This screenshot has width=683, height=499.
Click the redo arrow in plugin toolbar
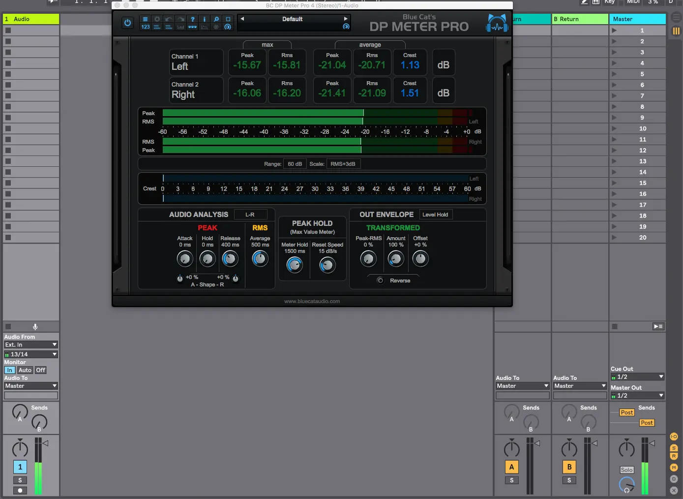180,19
